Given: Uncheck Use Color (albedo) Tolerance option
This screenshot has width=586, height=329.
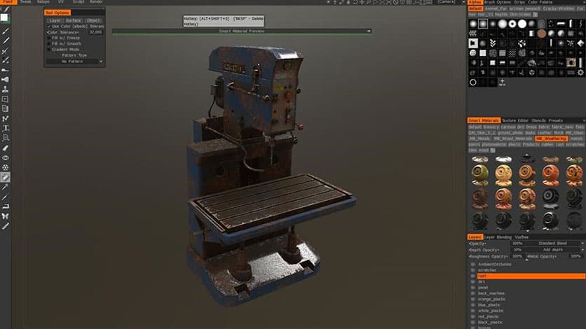Looking at the screenshot, I should [x=49, y=26].
